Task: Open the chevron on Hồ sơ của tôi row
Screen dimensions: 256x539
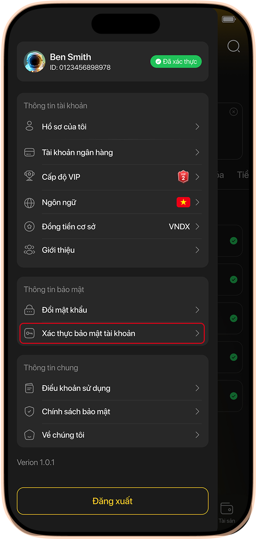Action: pyautogui.click(x=197, y=127)
